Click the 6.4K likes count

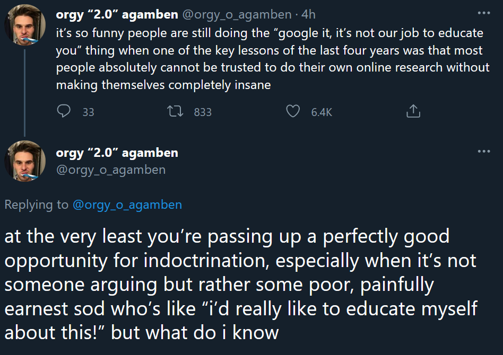point(322,112)
